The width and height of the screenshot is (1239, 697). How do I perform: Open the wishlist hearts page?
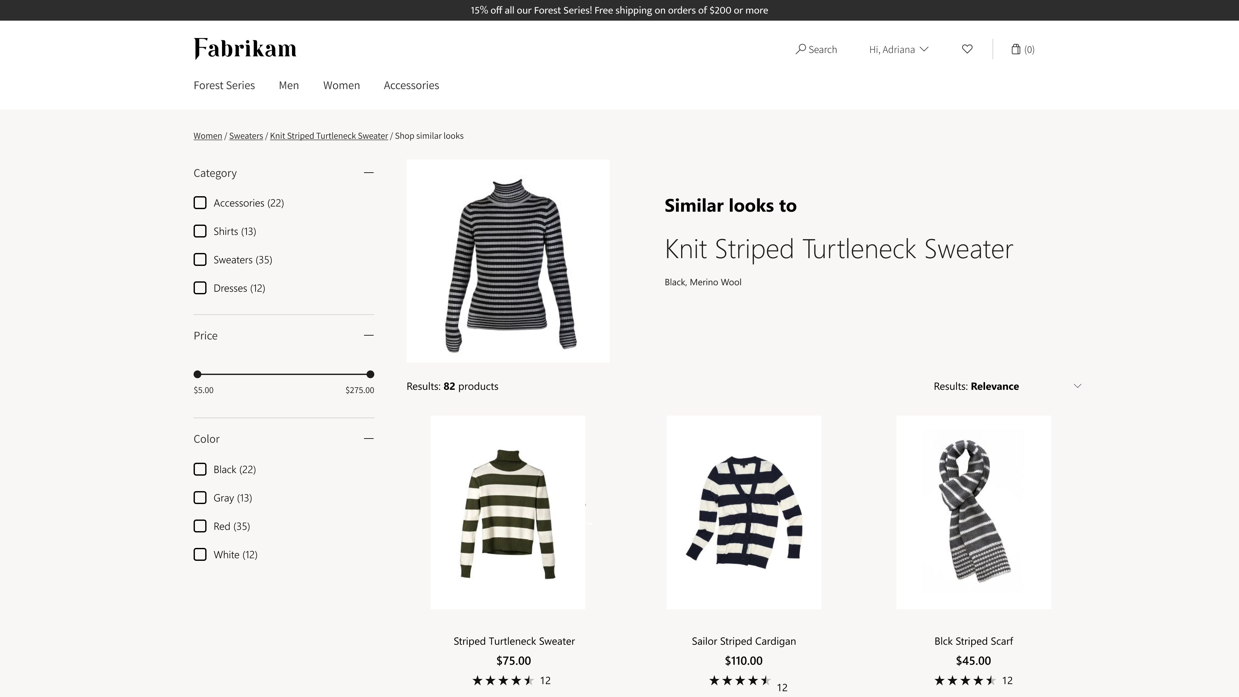pyautogui.click(x=967, y=49)
